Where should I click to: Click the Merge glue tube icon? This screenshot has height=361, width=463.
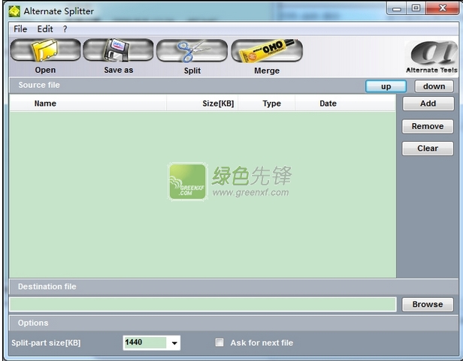click(267, 51)
